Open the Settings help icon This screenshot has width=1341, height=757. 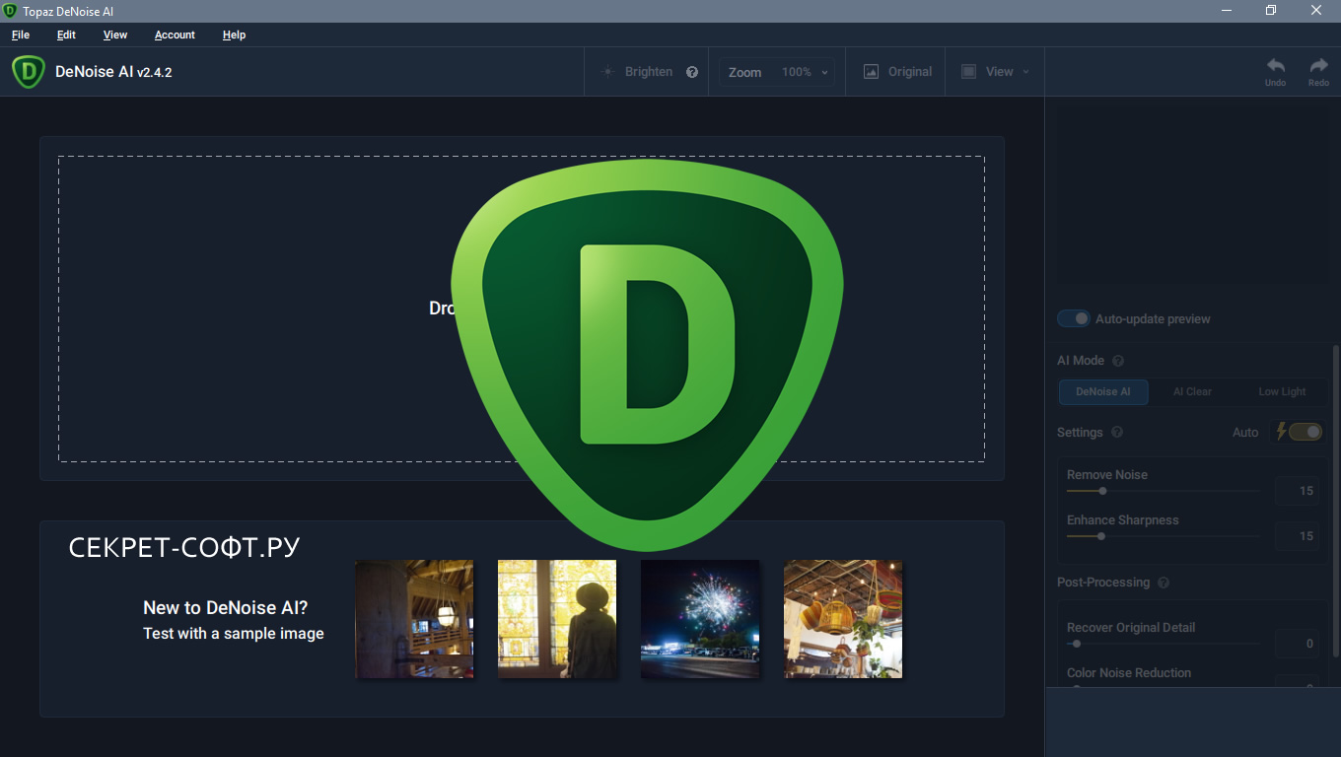pos(1117,432)
